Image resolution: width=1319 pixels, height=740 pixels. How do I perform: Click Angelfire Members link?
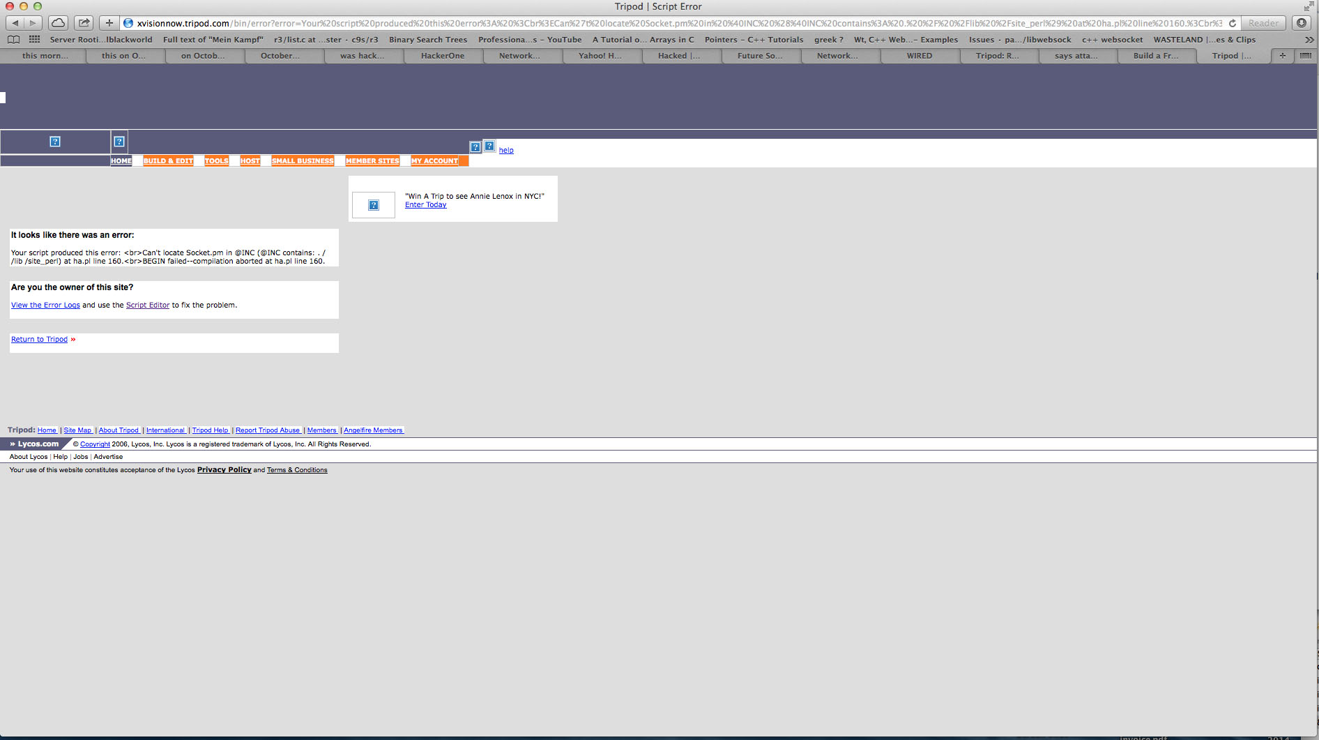[373, 430]
